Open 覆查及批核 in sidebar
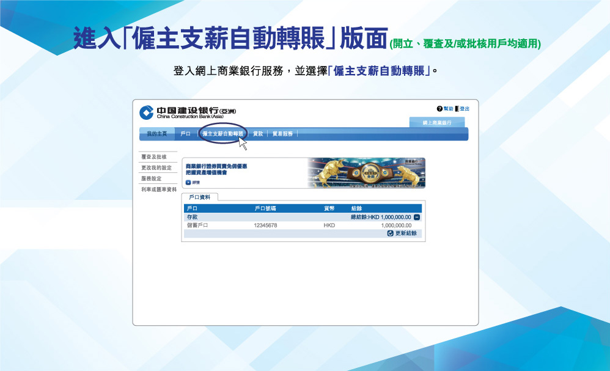The image size is (610, 371). [154, 157]
